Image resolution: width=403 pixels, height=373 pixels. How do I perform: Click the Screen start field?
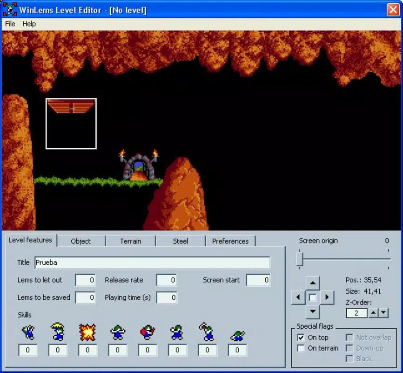click(x=258, y=280)
